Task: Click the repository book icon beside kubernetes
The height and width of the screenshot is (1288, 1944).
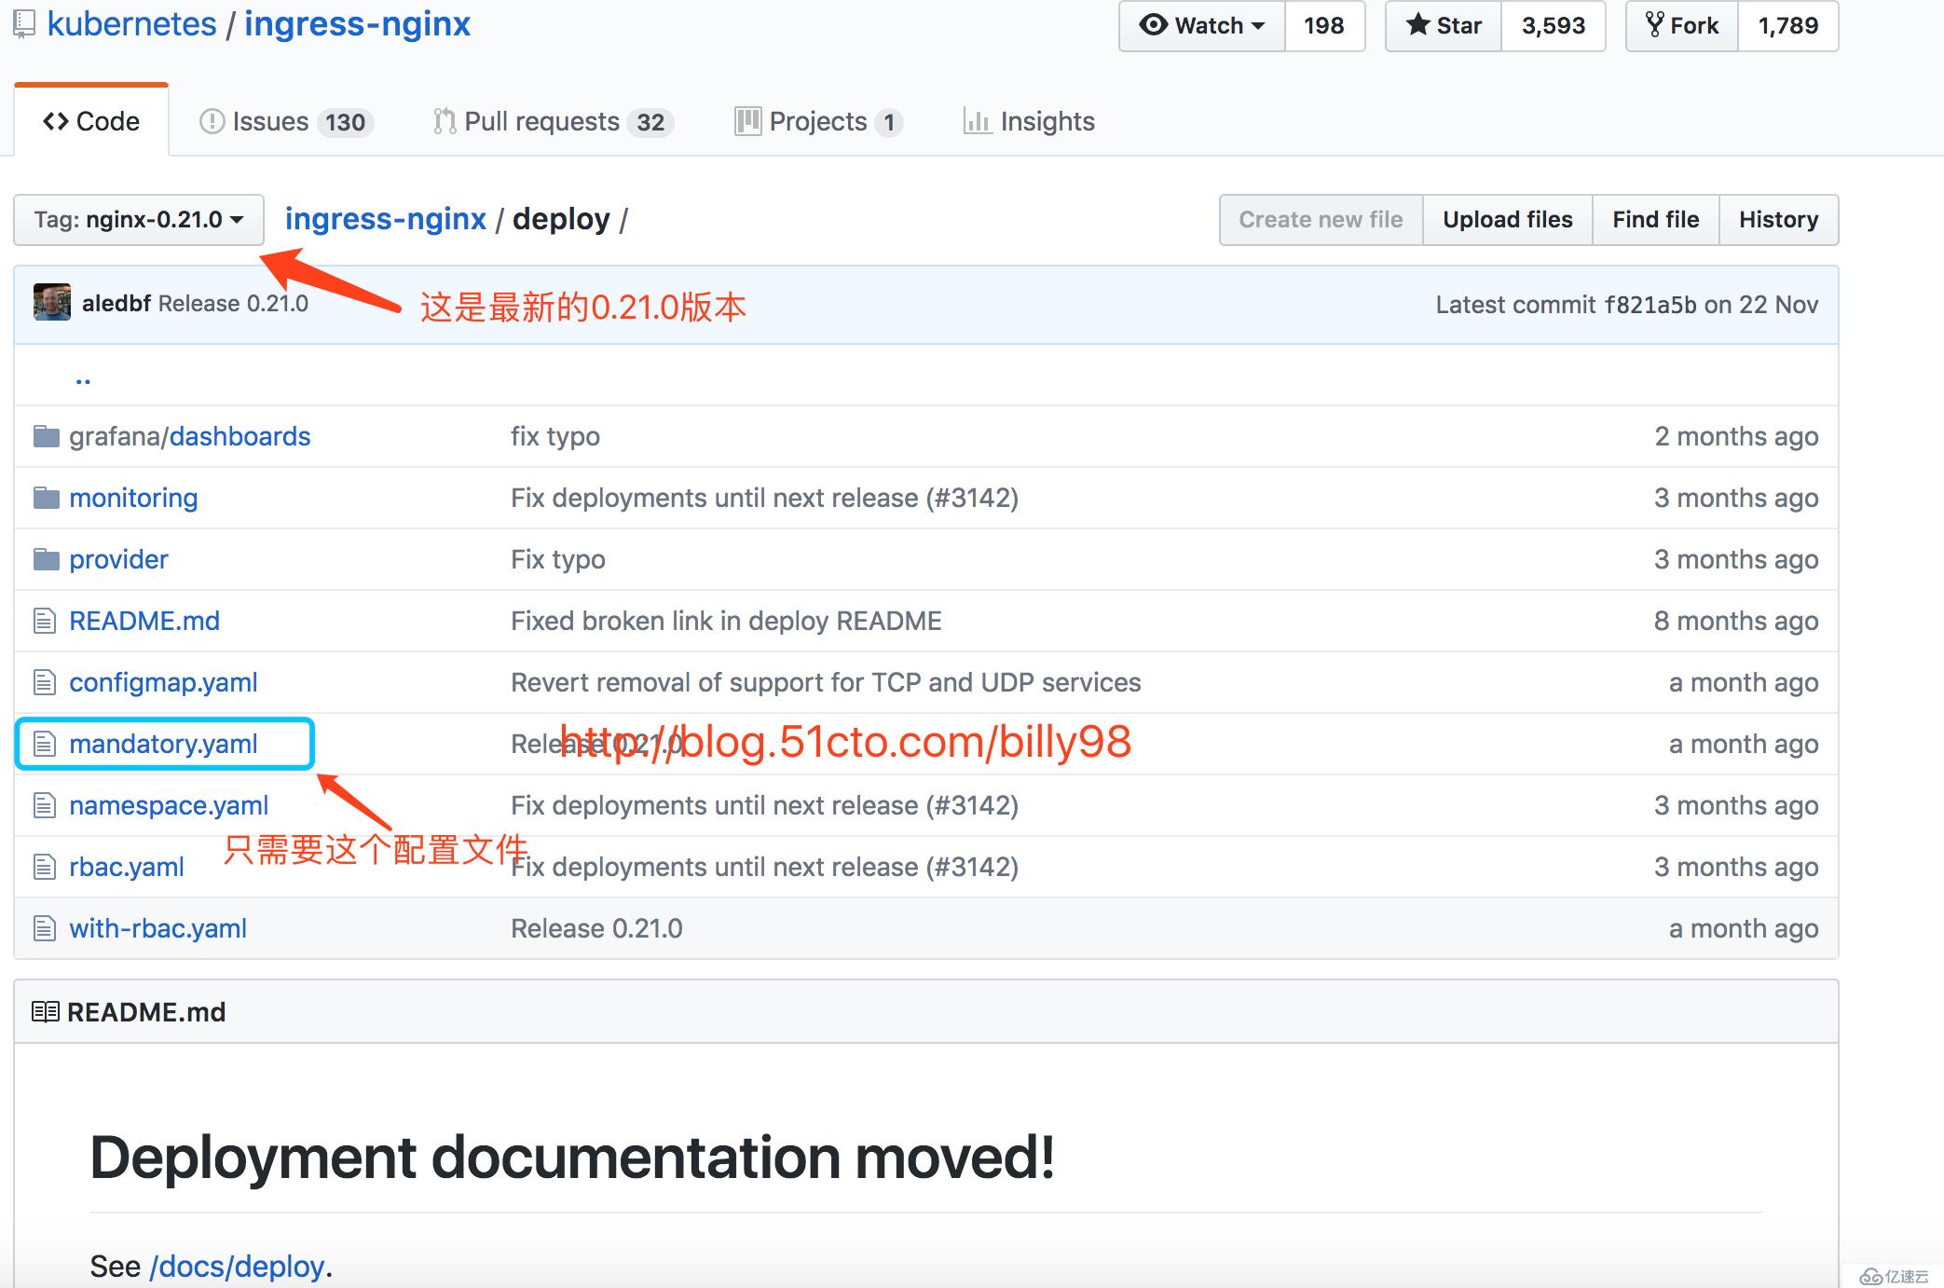Action: (24, 24)
